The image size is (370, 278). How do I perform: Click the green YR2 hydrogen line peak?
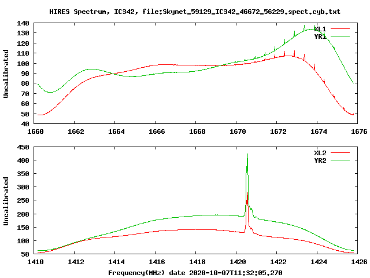pyautogui.click(x=247, y=155)
